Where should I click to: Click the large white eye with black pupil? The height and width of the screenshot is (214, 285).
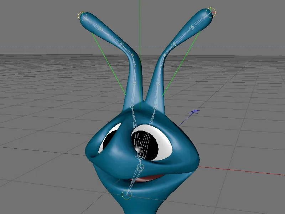152,142
